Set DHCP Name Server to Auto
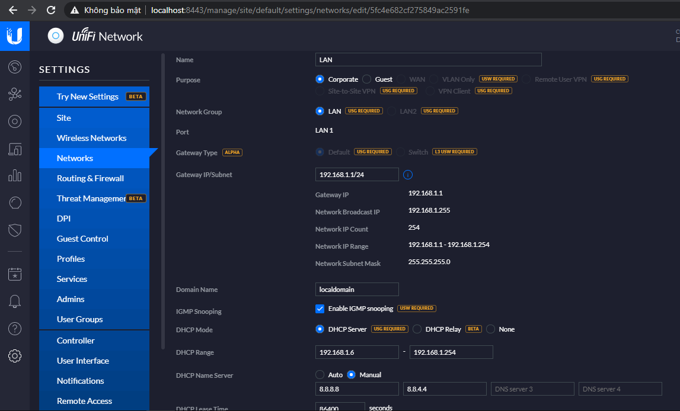This screenshot has width=680, height=411. click(x=320, y=375)
